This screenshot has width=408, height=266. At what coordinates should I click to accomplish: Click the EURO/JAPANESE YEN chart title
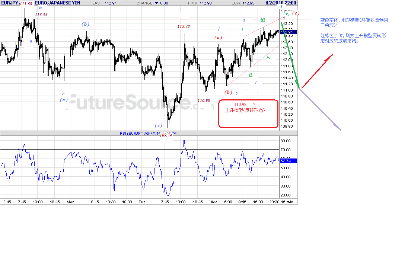pos(57,3)
